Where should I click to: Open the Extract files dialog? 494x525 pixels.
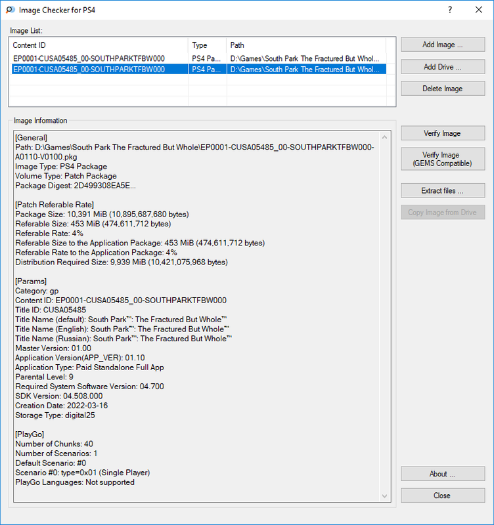point(442,190)
